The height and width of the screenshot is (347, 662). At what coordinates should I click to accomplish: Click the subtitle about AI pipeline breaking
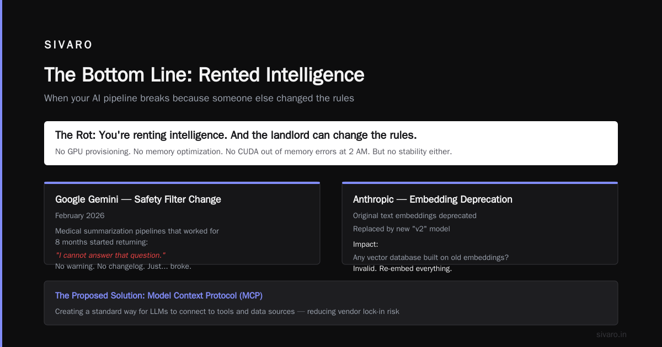coord(199,98)
